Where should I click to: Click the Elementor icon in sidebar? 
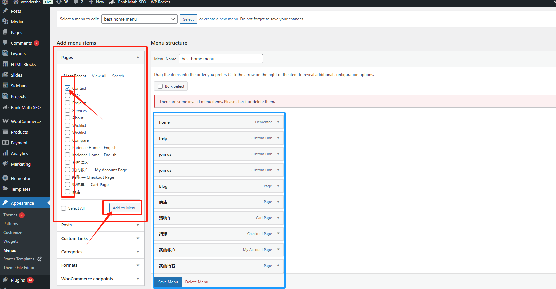(x=5, y=178)
